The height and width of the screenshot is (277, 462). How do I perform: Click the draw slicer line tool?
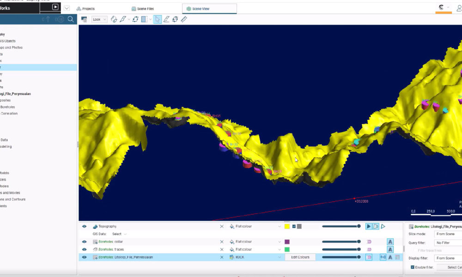click(x=166, y=19)
